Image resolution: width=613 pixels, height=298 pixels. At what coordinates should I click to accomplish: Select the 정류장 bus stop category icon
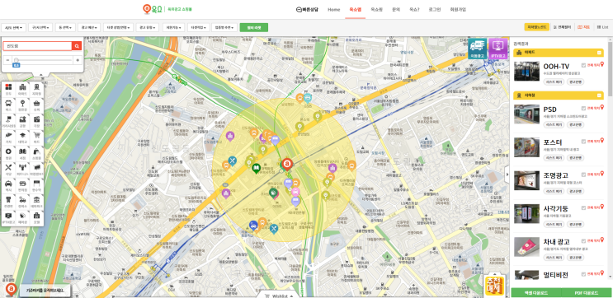[22, 105]
